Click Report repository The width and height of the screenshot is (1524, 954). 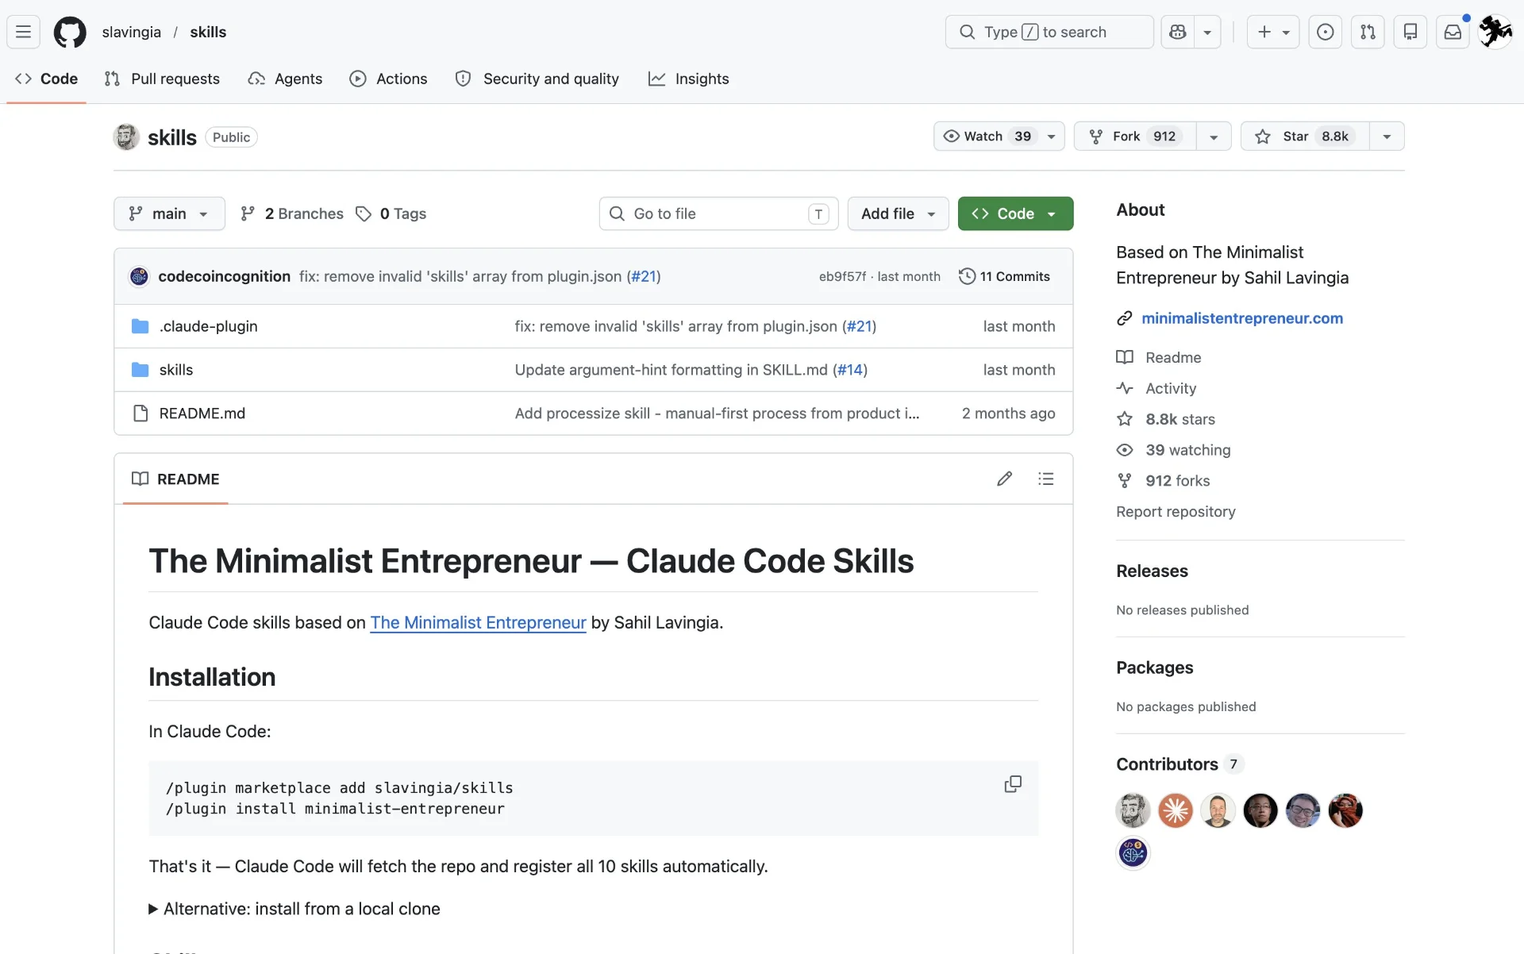click(1176, 512)
